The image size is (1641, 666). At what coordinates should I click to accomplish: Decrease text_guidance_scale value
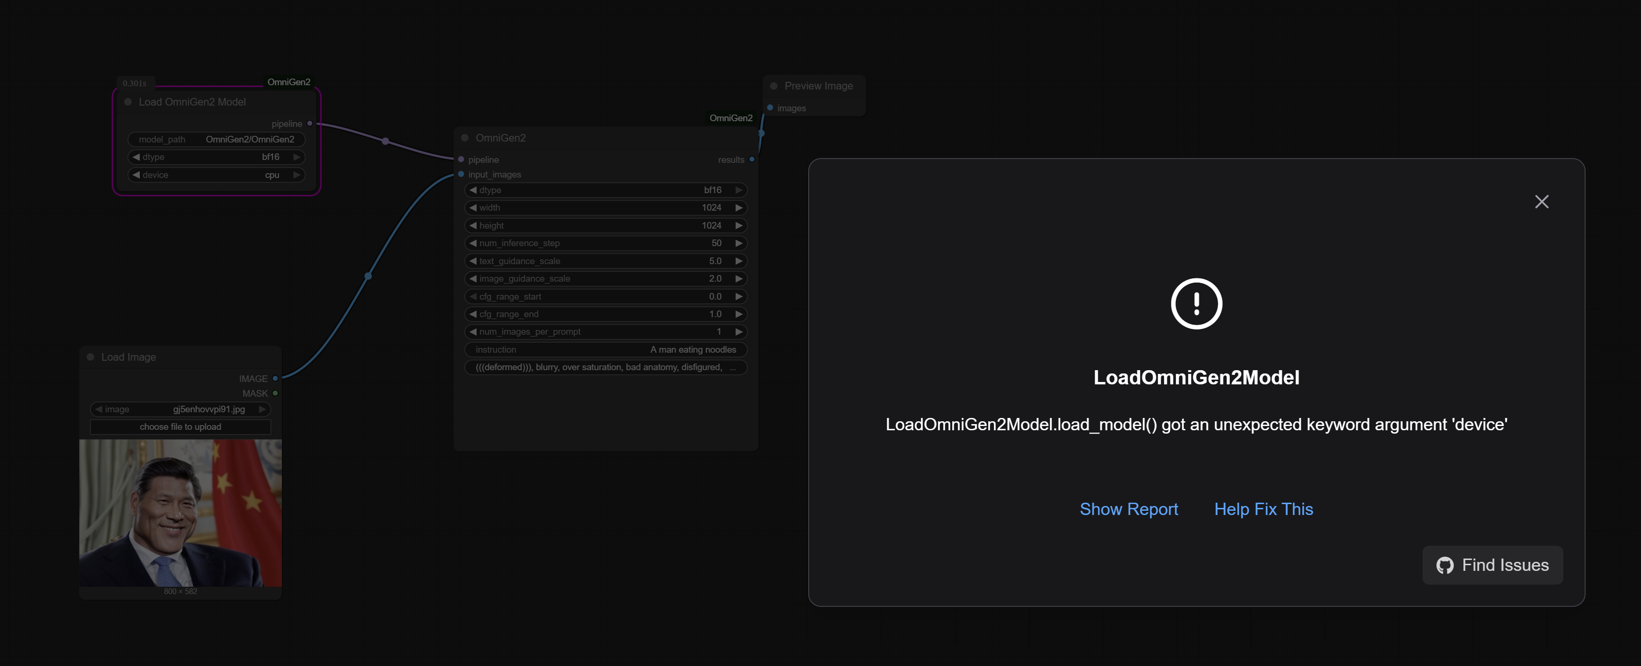pyautogui.click(x=473, y=261)
